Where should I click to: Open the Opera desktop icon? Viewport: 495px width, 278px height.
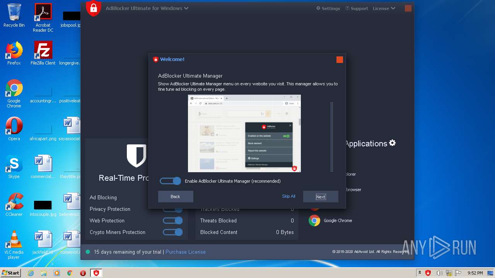click(x=14, y=129)
